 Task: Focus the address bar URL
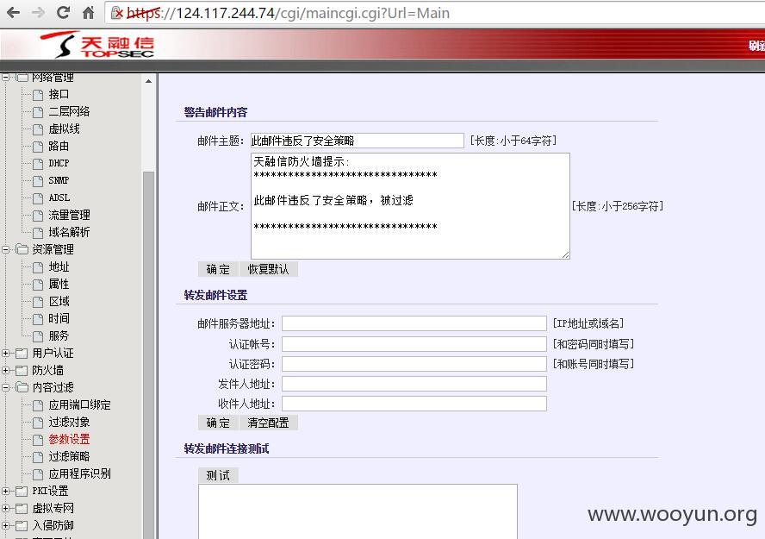coord(312,13)
